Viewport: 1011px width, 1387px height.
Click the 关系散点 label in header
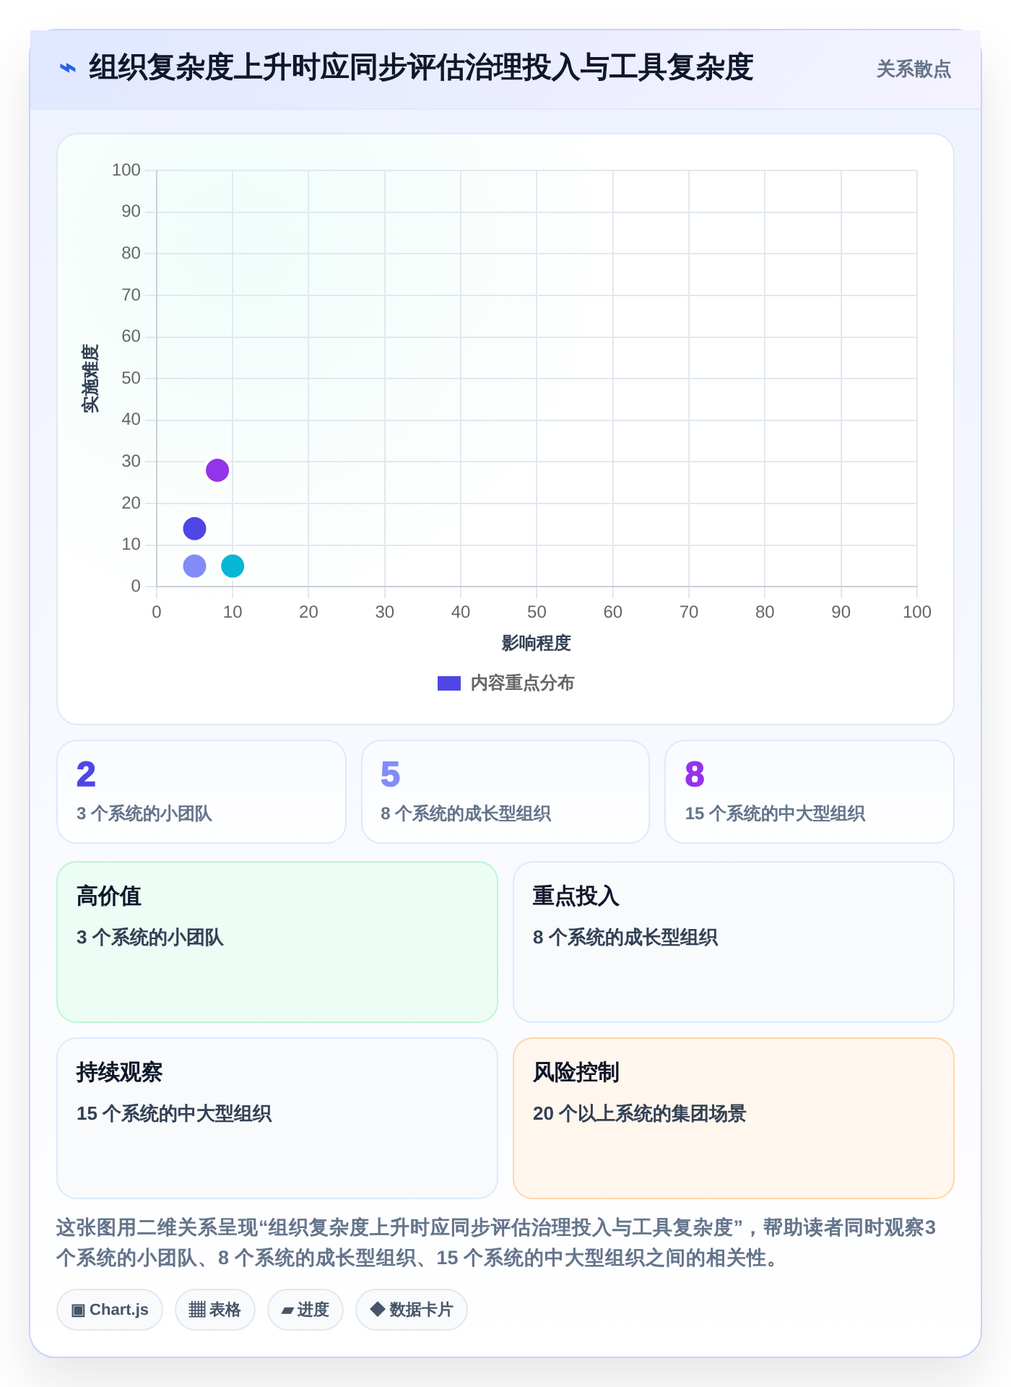[914, 69]
